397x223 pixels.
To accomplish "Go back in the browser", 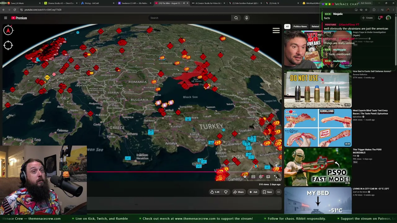I will click(x=4, y=10).
